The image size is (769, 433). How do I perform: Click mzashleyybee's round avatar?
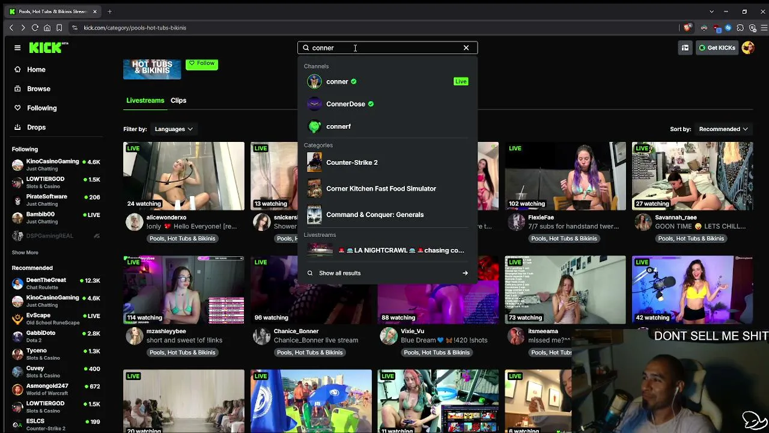tap(134, 336)
